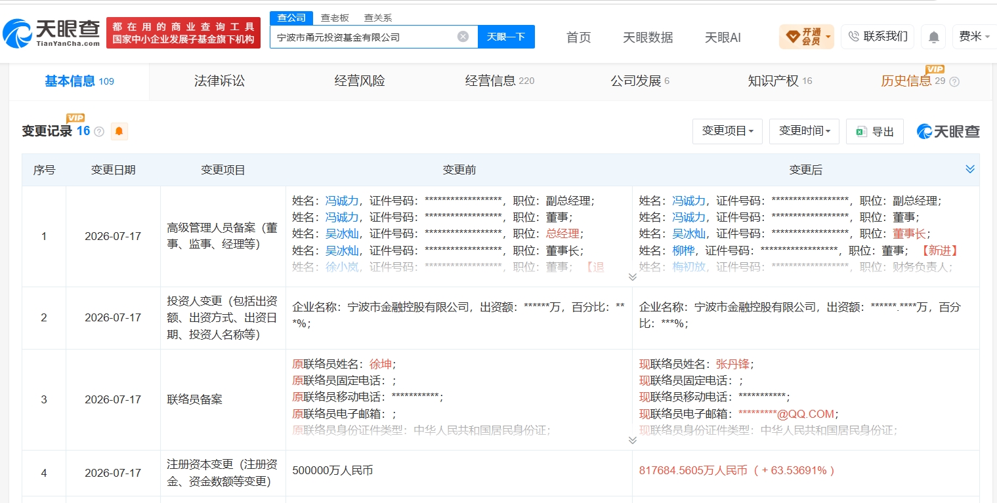Screen dimensions: 997x503
Task: Clear the search box with the X icon
Action: click(x=463, y=37)
